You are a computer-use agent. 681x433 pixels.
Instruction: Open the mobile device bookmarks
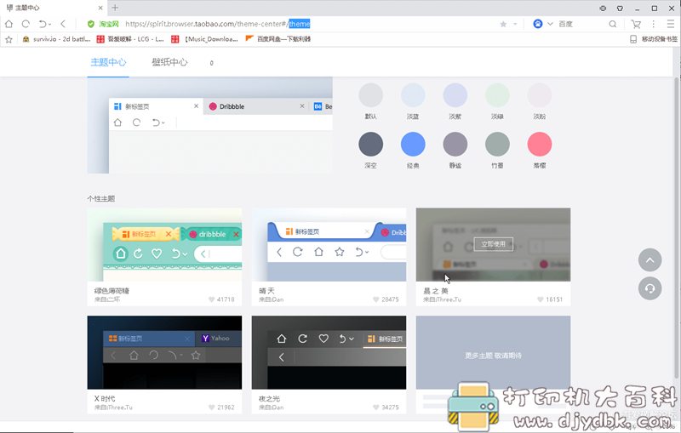click(654, 39)
